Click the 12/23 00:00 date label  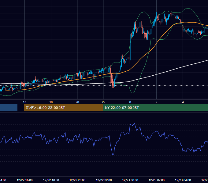tap(130, 180)
